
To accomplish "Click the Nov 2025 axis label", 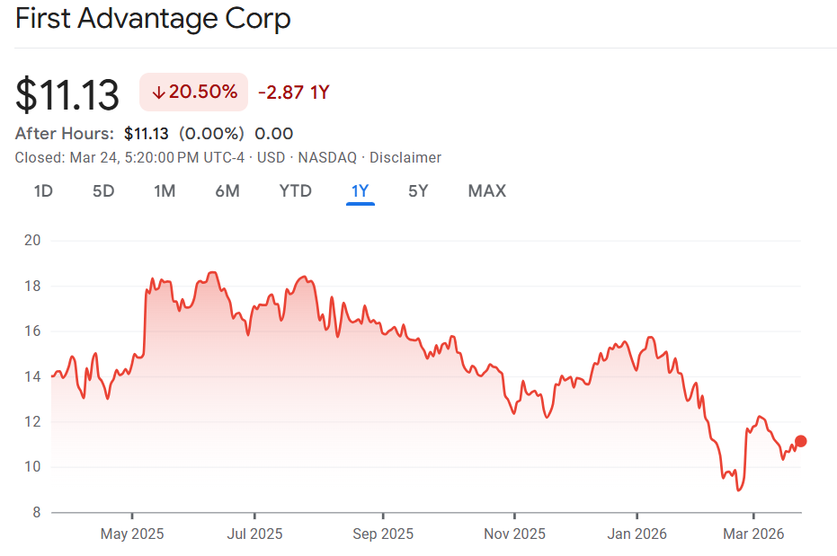I will (514, 534).
